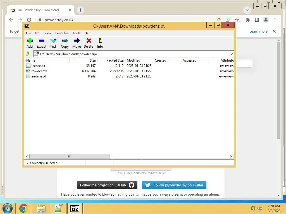Select the readme.txt file name
Image resolution: width=286 pixels, height=214 pixels.
pos(39,76)
